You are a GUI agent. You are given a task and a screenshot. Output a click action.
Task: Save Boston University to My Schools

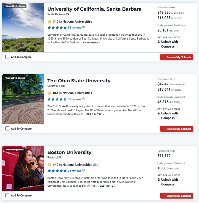(177, 196)
